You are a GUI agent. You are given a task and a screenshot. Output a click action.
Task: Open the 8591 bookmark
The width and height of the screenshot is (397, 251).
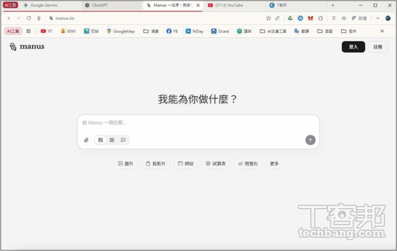tap(68, 31)
